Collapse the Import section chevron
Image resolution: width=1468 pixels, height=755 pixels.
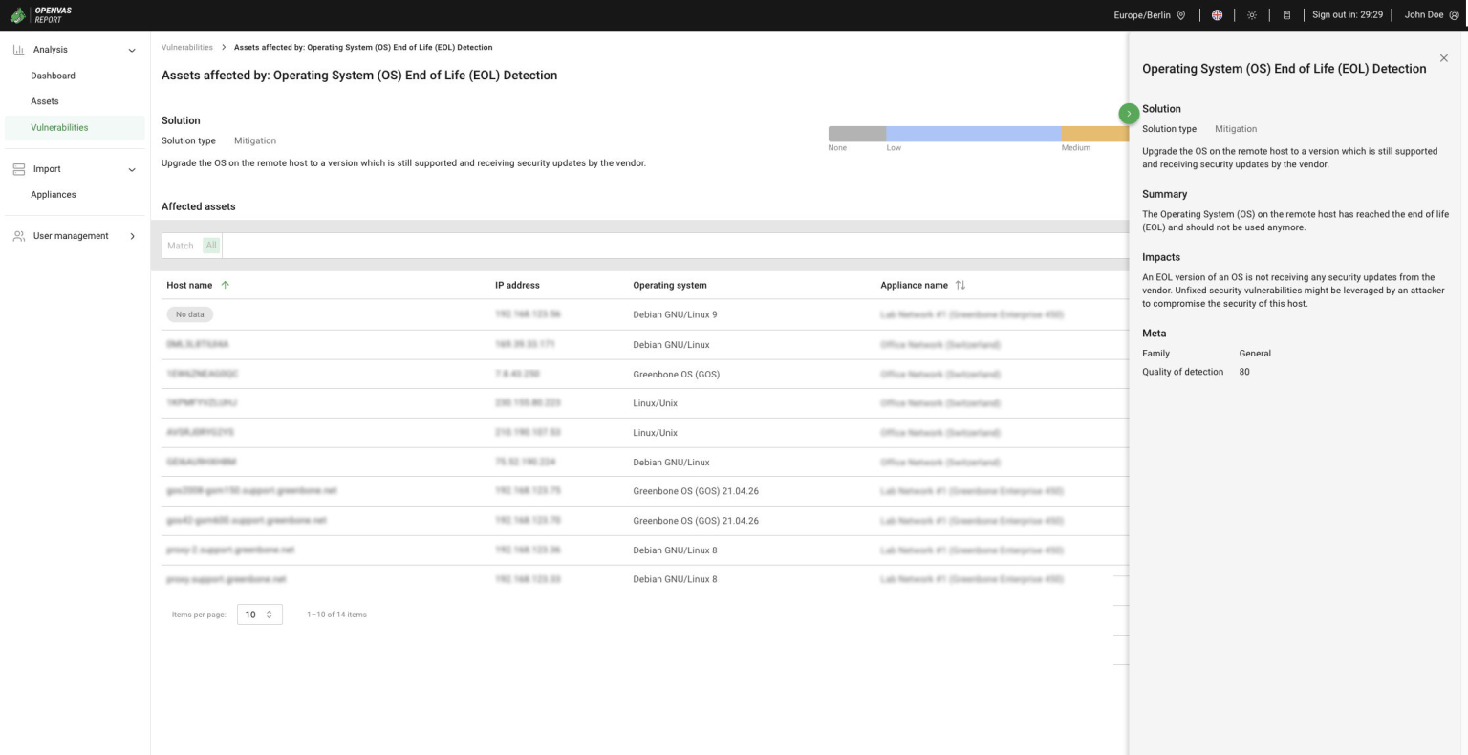click(x=131, y=169)
